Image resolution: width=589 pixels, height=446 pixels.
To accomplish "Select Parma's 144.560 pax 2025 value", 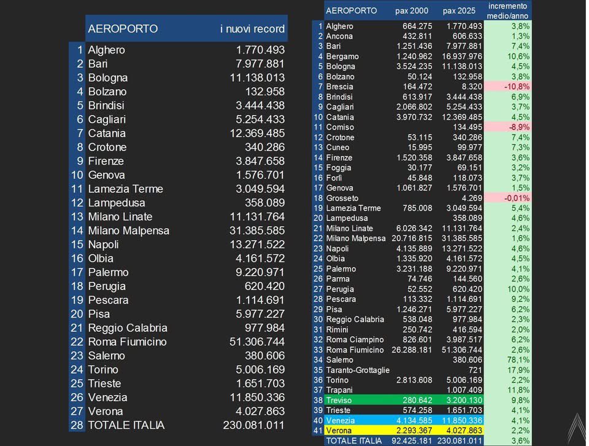I will [x=468, y=279].
